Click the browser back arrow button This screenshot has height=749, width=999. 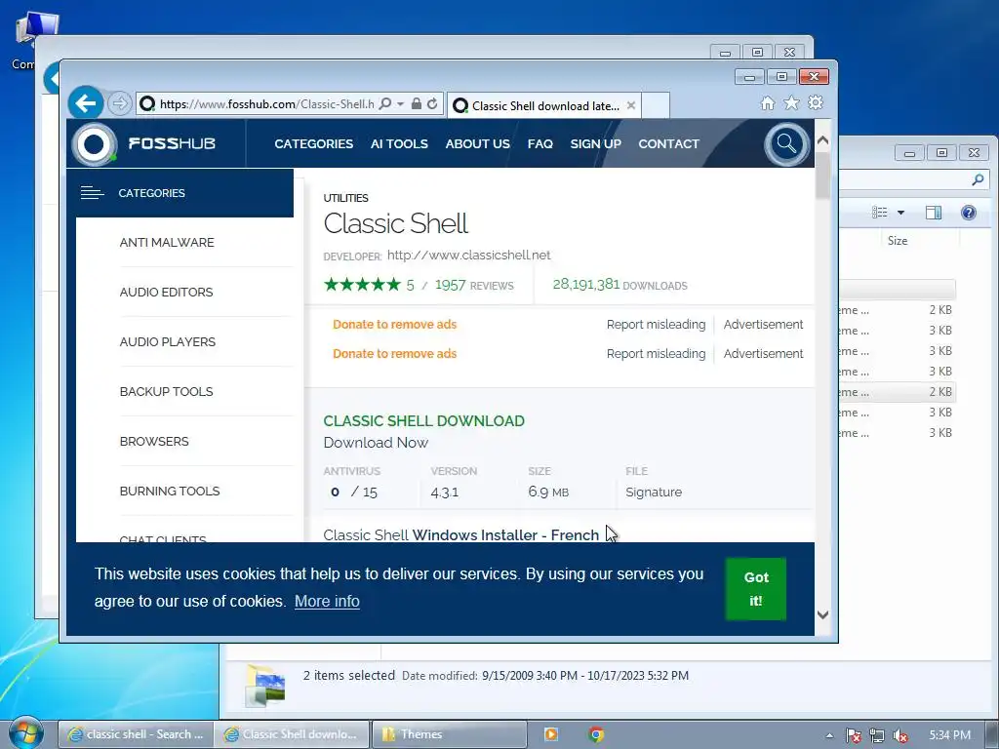(86, 102)
